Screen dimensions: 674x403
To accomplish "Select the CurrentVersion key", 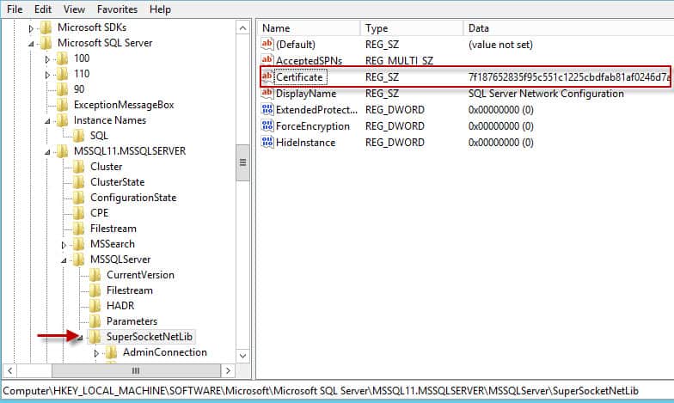I will pyautogui.click(x=140, y=275).
